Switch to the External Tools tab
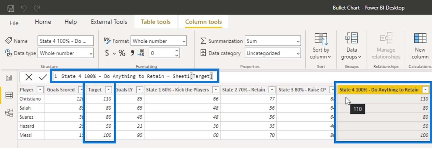Viewport: 432px width, 148px height. (109, 22)
